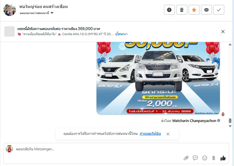The image size is (234, 166).
Task: Open the ดูโฆษณา ad link
Action: coord(121,34)
